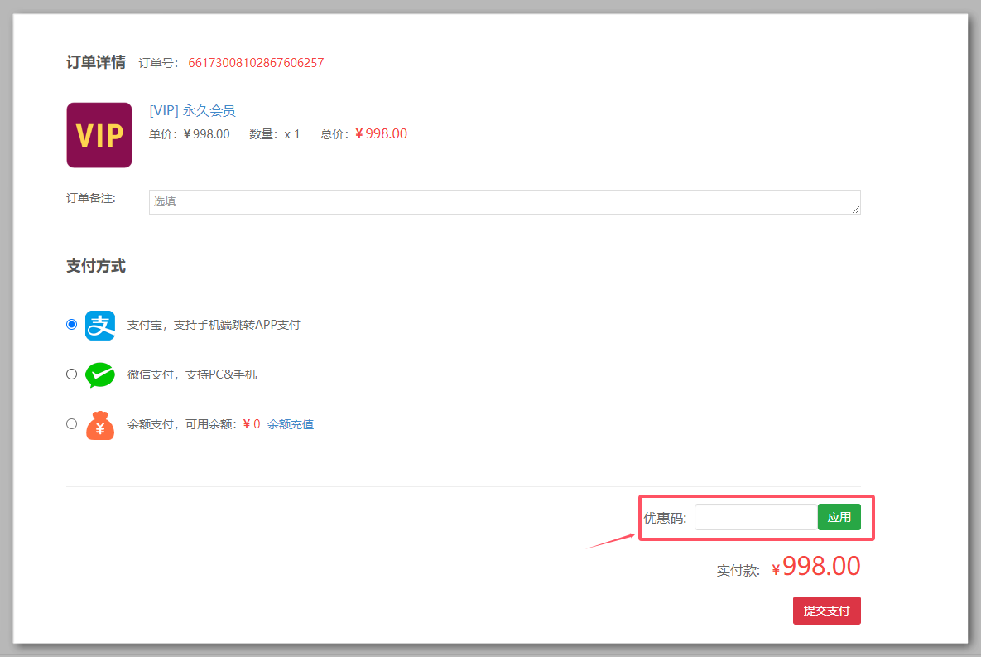981x657 pixels.
Task: Click the 微信支付 PC&手机 label text
Action: (x=192, y=374)
